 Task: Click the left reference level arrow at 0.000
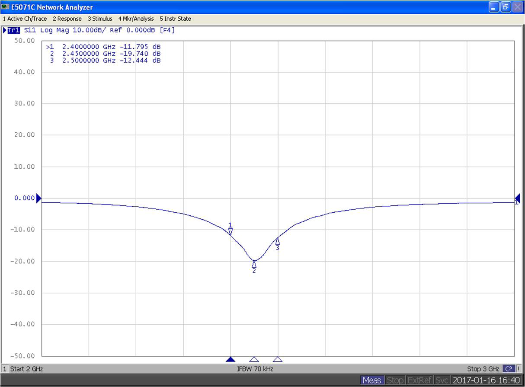(x=39, y=198)
